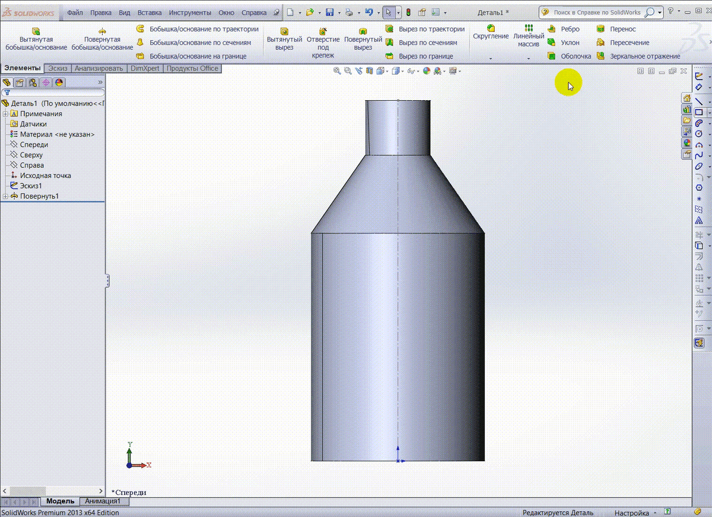This screenshot has width=712, height=517.
Task: Click the Zoom to fit icon
Action: coord(337,71)
